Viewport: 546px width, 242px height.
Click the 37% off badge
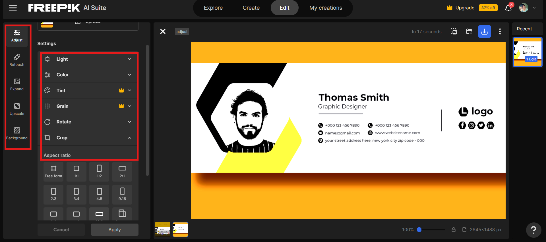click(488, 8)
